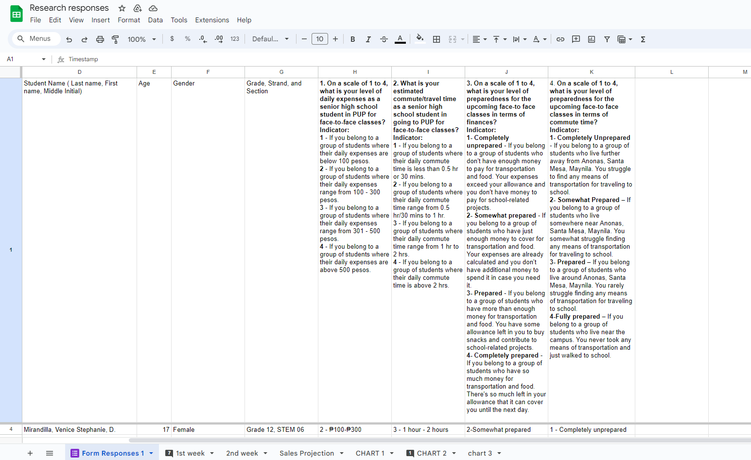Click the move to folder icon

(x=138, y=8)
